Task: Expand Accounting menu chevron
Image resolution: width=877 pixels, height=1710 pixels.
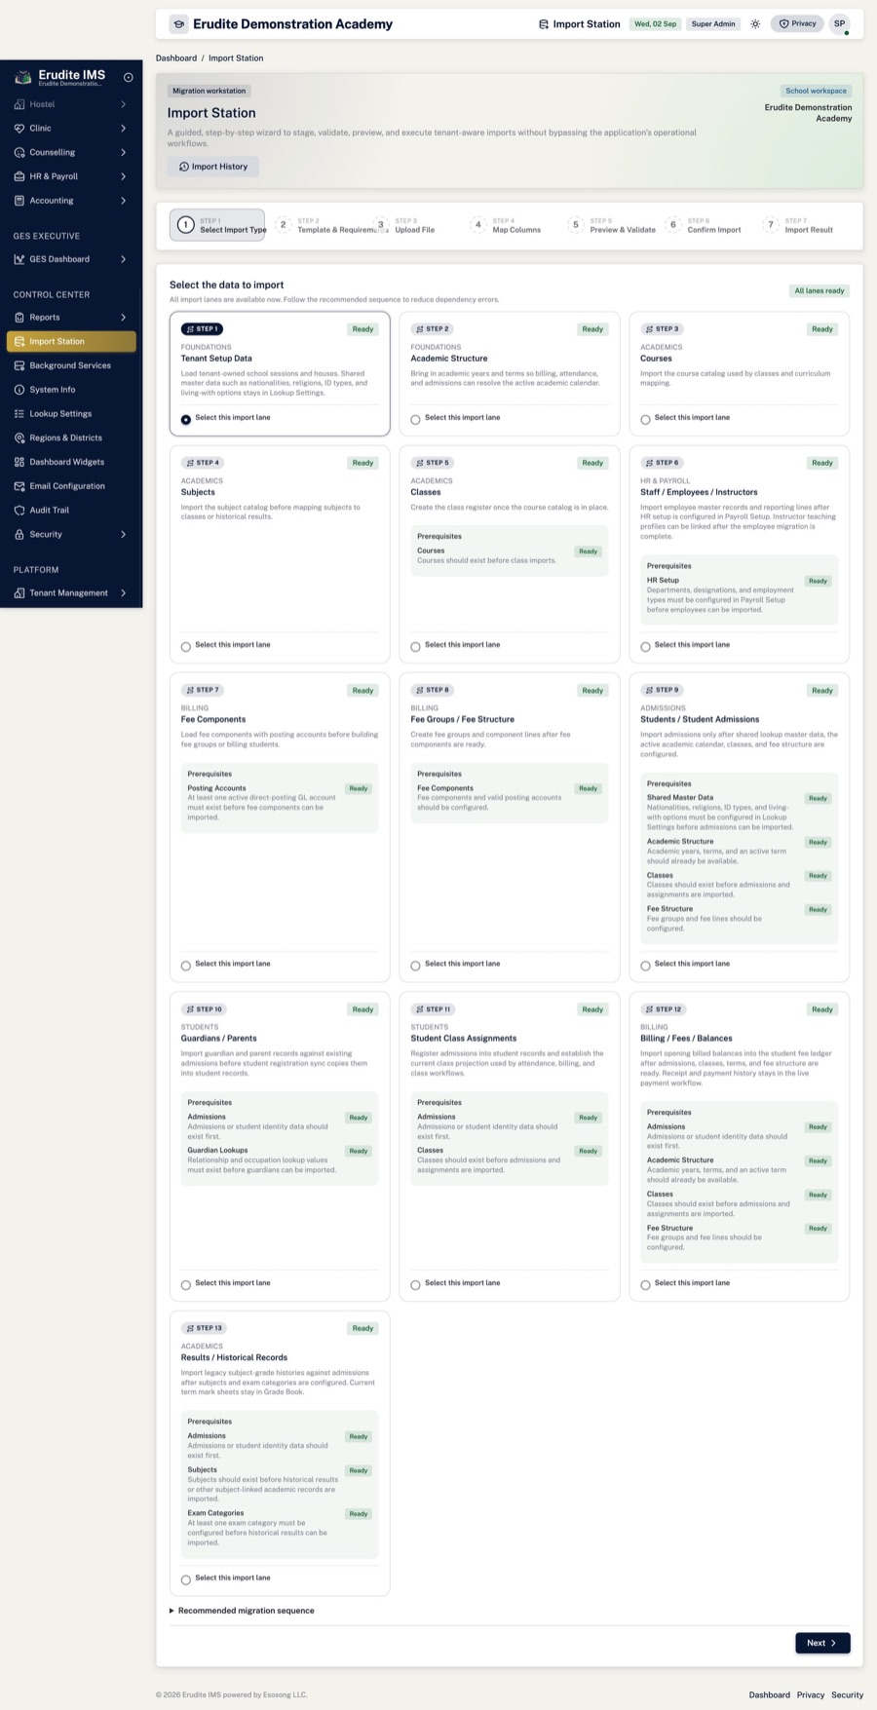Action: point(123,201)
